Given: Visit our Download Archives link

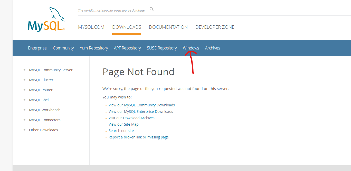Looking at the screenshot, I should [131, 118].
